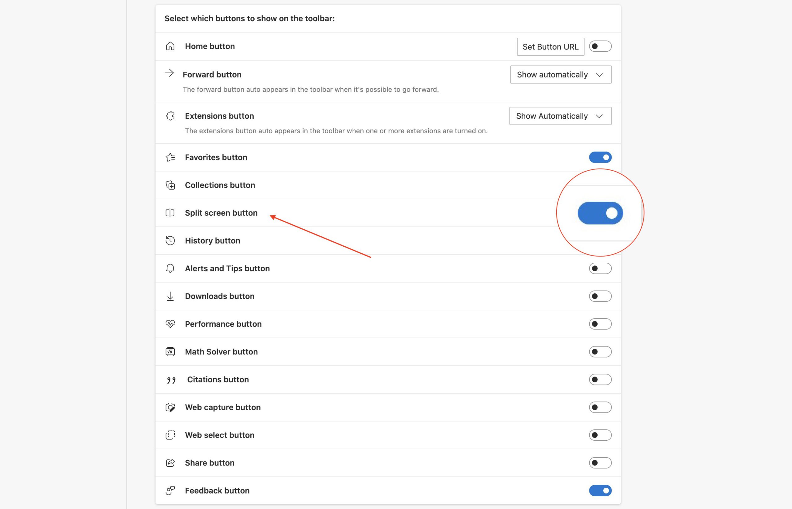Toggle the magnified Split screen switch

pyautogui.click(x=600, y=213)
